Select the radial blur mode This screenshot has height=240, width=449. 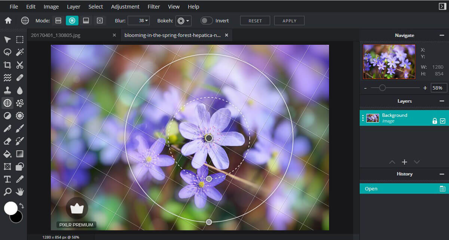72,21
